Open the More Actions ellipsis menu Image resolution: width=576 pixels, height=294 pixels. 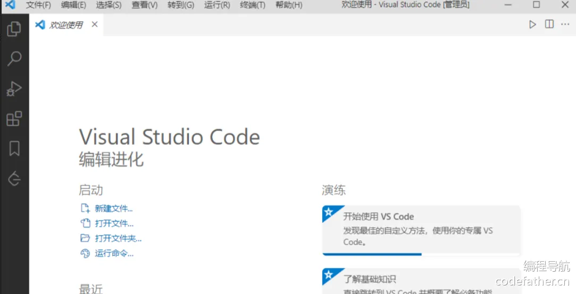click(x=565, y=24)
